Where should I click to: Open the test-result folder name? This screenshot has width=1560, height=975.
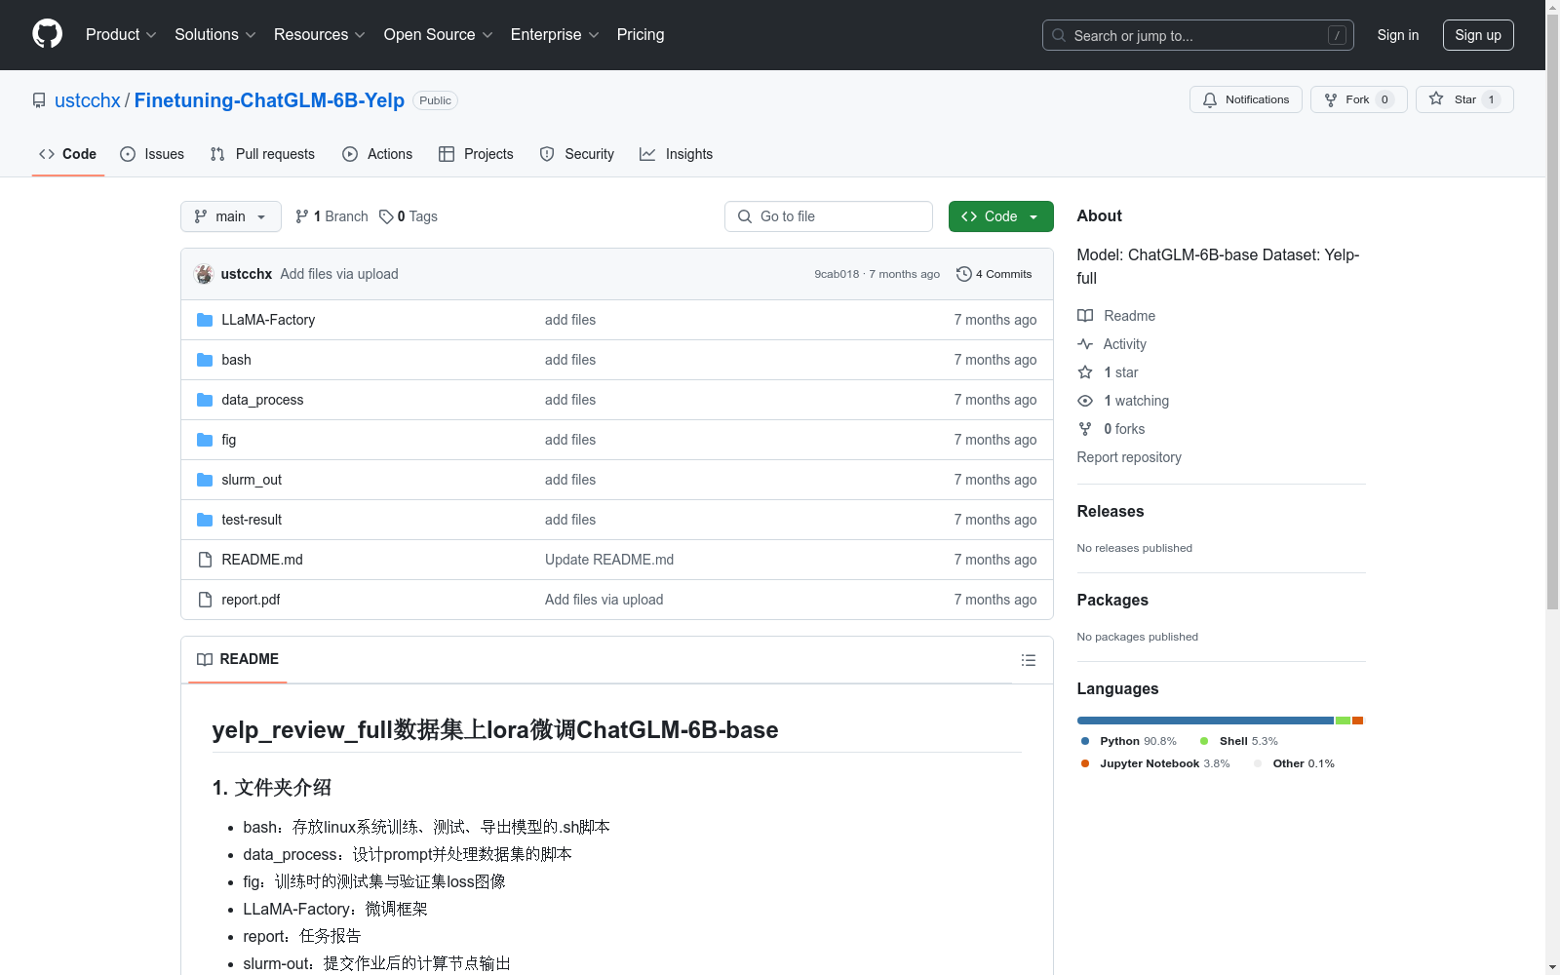[252, 520]
